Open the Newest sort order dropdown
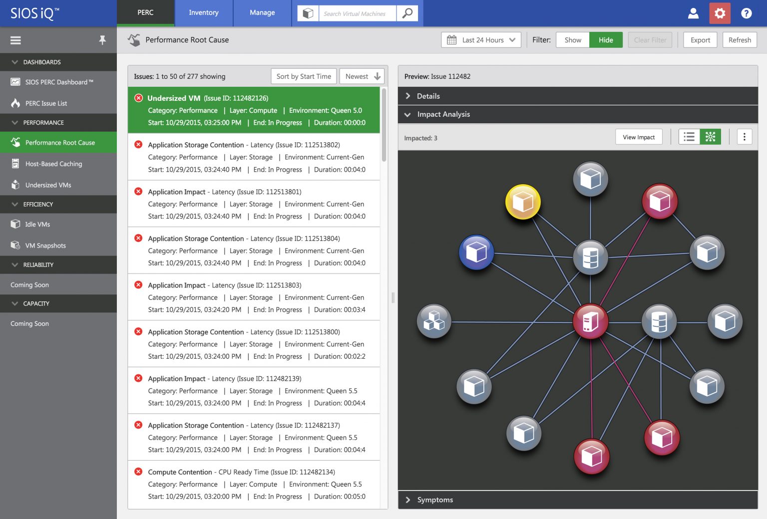The image size is (767, 519). tap(362, 76)
